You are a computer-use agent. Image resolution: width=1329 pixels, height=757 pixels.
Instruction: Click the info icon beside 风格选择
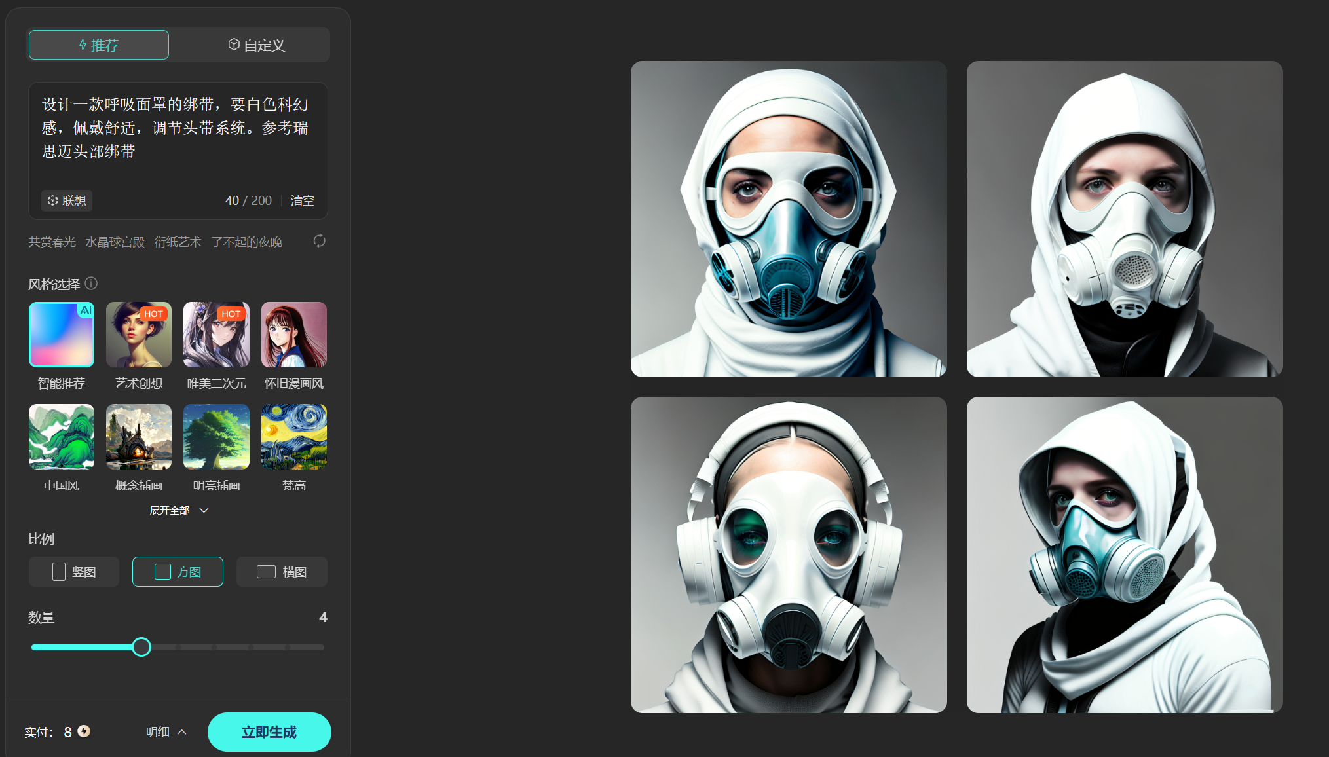click(91, 284)
